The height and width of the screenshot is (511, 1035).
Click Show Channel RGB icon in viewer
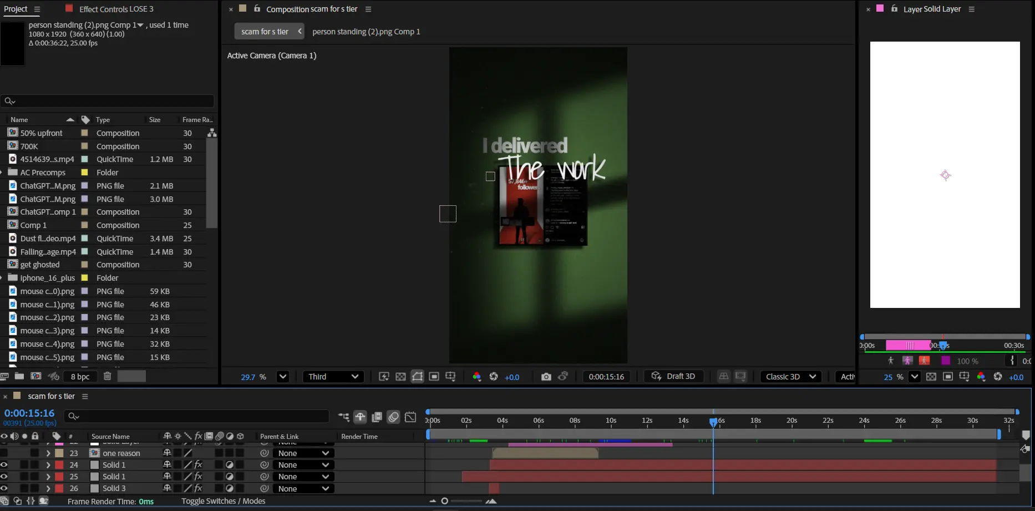476,377
